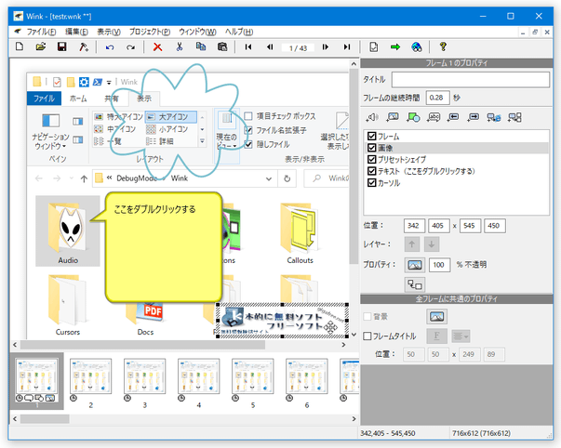Click the background image button next to 背景
The image size is (561, 448).
click(436, 316)
